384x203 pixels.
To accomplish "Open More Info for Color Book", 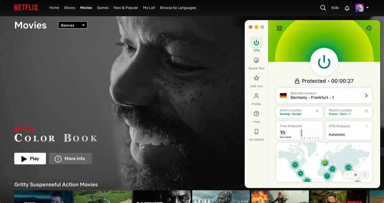I will pos(70,159).
